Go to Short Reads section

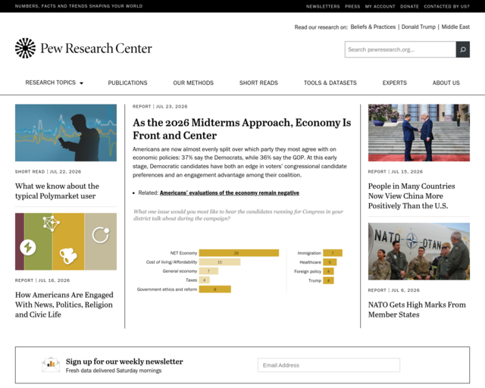(x=258, y=83)
